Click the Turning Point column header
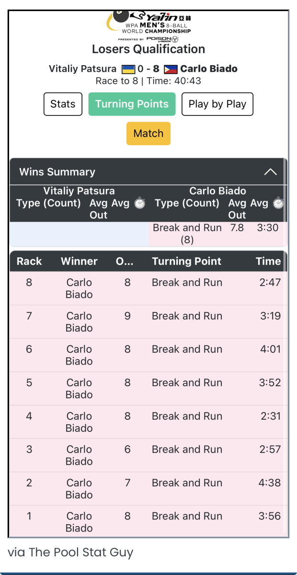Viewport: 297px width, 575px height. pyautogui.click(x=186, y=261)
